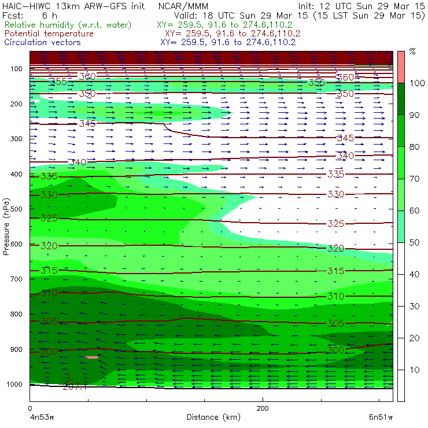Click the small pink saturated patch in the plot
Image resolution: width=428 pixels, height=428 pixels.
pyautogui.click(x=92, y=357)
